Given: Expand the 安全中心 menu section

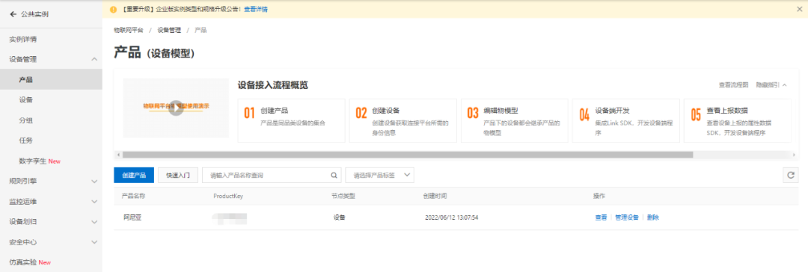Looking at the screenshot, I should point(94,242).
